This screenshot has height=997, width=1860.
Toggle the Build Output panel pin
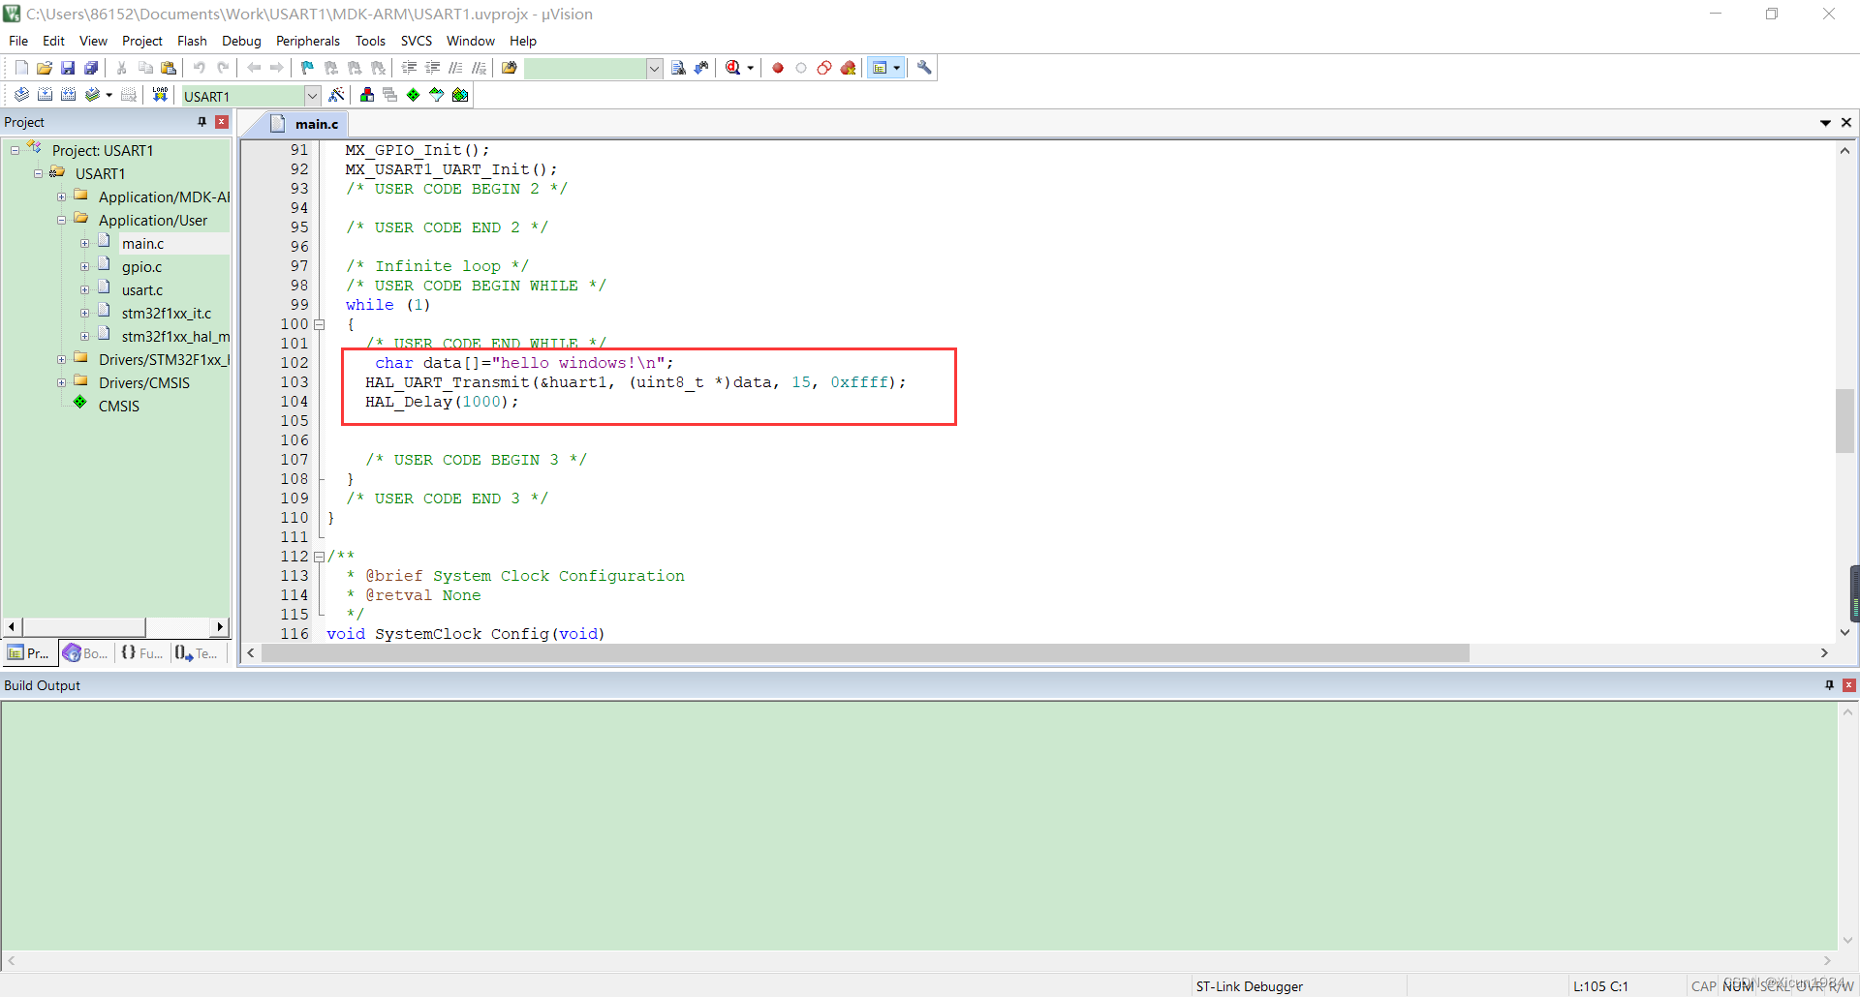(x=1829, y=685)
